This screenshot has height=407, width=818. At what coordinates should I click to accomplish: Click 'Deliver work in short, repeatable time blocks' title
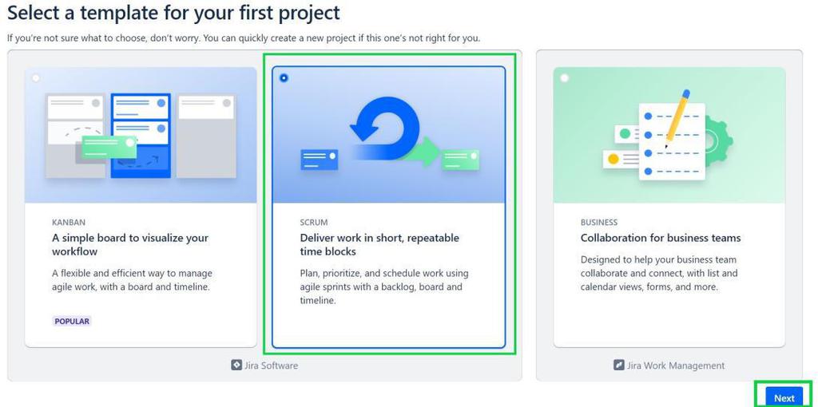[x=379, y=244]
